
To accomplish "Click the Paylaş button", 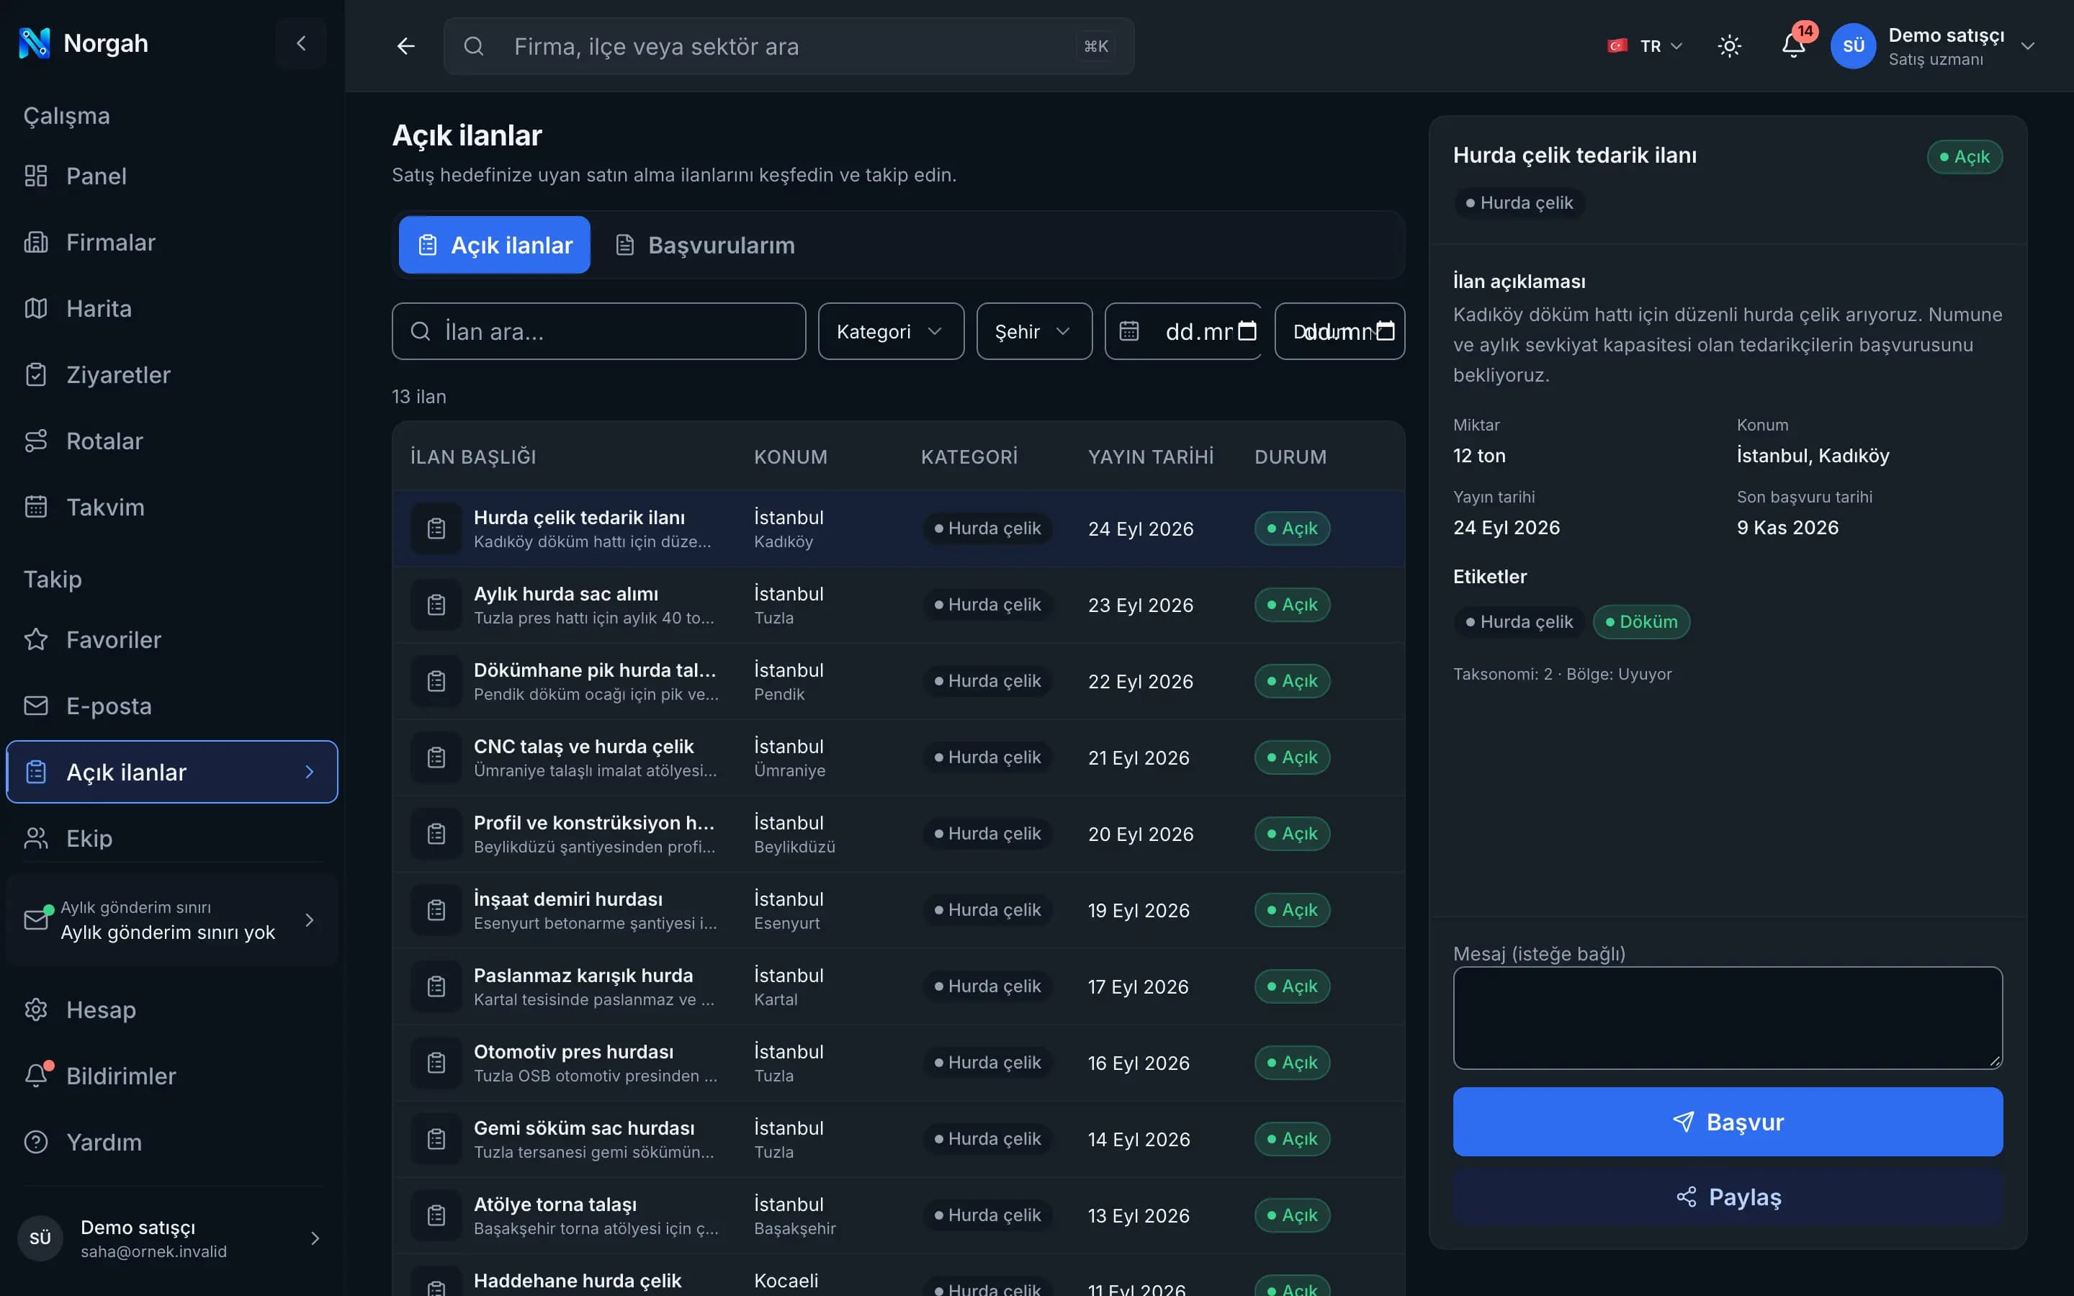I will coord(1727,1197).
